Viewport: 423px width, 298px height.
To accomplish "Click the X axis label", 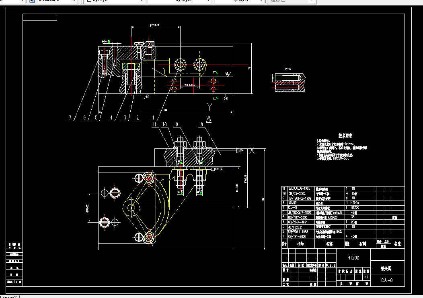I will click(x=252, y=150).
